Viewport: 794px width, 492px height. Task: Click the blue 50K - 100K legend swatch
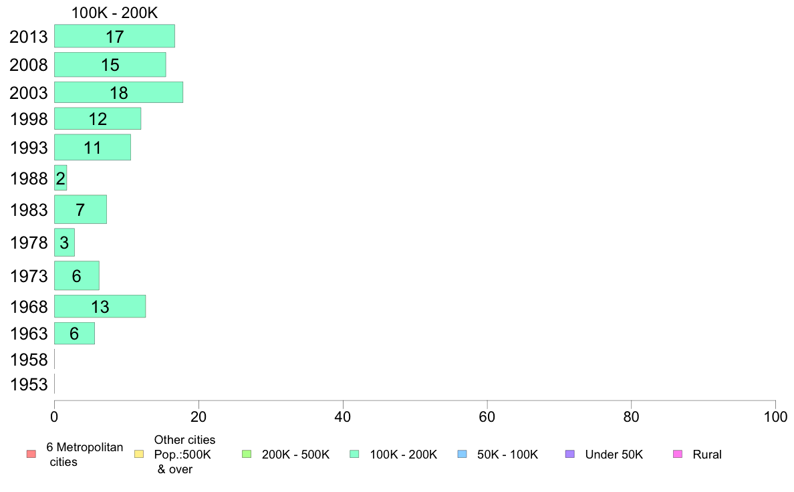[x=462, y=454]
